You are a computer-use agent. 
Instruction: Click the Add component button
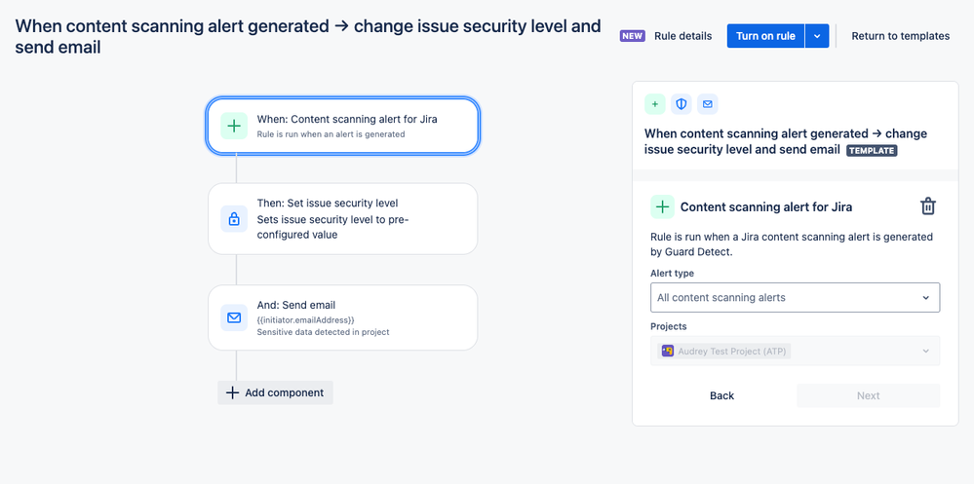pyautogui.click(x=275, y=392)
